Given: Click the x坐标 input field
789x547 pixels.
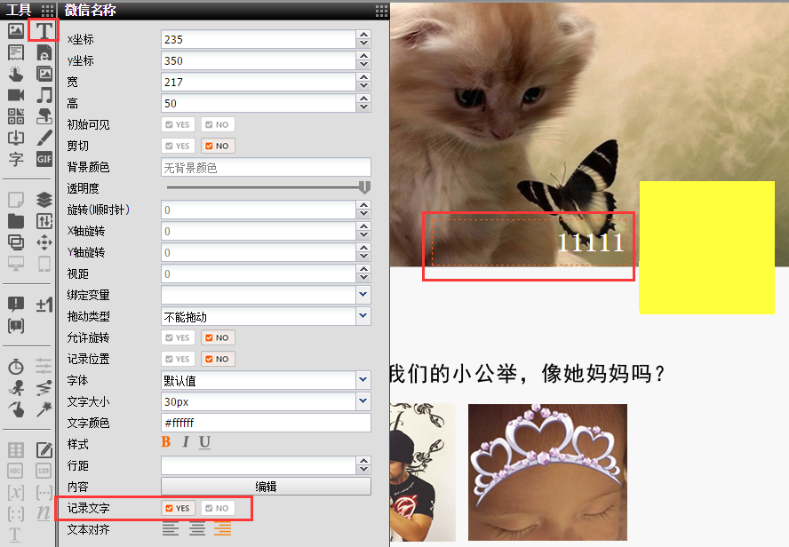Looking at the screenshot, I should (x=259, y=39).
